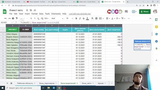The image size is (160, 90).
Task: Open the Data menu
Action: [41, 14]
